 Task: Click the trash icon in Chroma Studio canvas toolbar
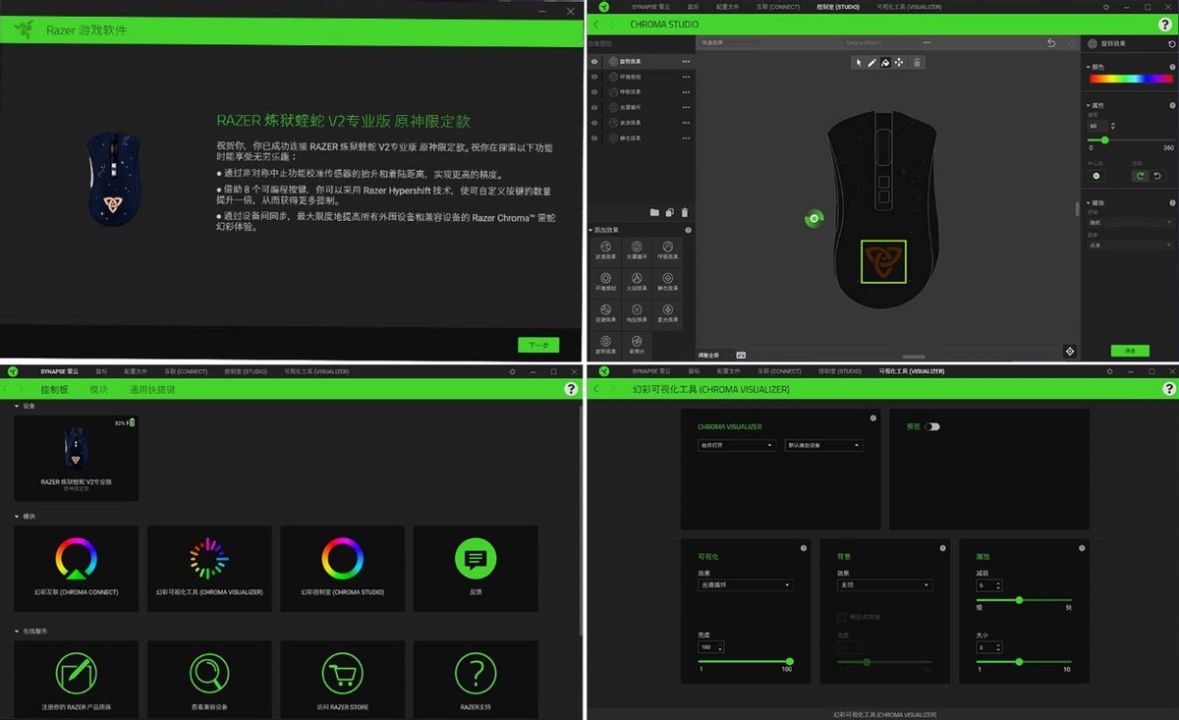coord(917,62)
